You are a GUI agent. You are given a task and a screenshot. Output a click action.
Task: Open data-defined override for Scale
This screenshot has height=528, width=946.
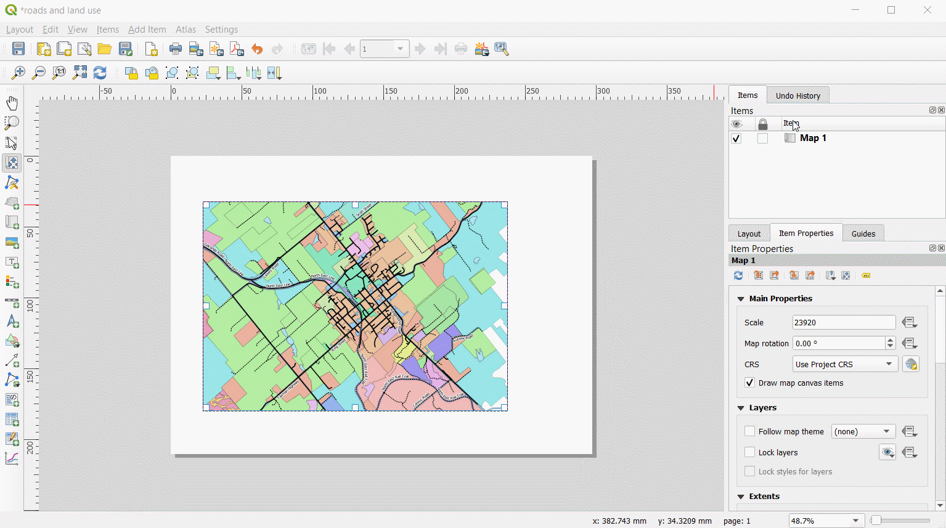point(910,322)
